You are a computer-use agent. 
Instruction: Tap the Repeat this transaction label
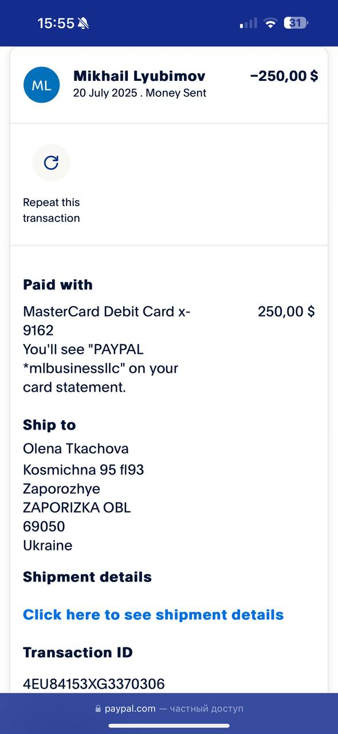pyautogui.click(x=52, y=210)
